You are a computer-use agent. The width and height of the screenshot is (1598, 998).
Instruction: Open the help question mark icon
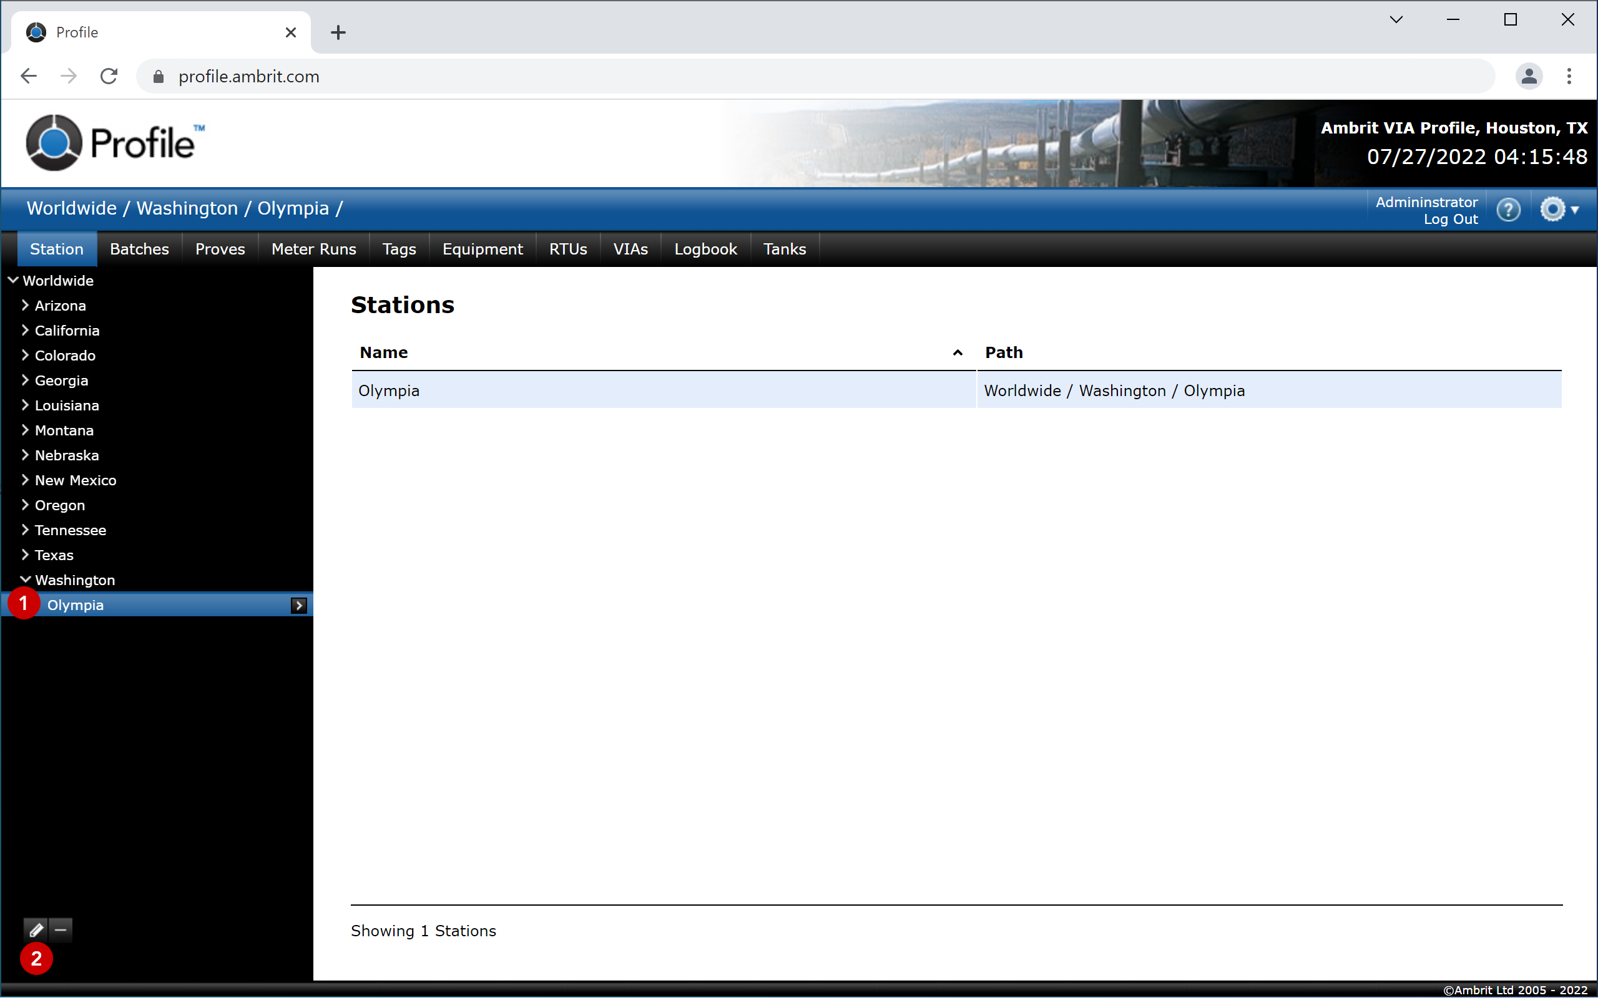point(1508,210)
